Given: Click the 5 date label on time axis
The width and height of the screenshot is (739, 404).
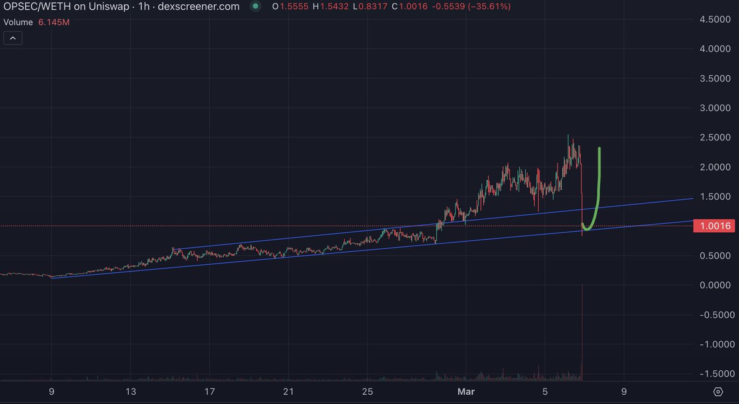Looking at the screenshot, I should click(545, 392).
